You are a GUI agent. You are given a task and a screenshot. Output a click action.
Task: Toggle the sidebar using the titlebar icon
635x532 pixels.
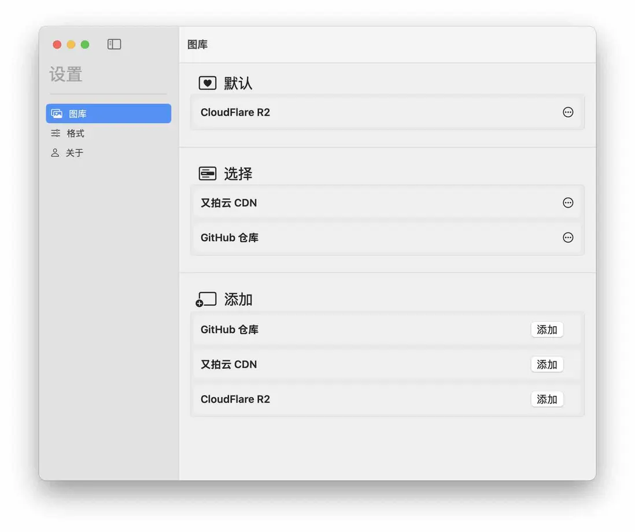pyautogui.click(x=114, y=44)
